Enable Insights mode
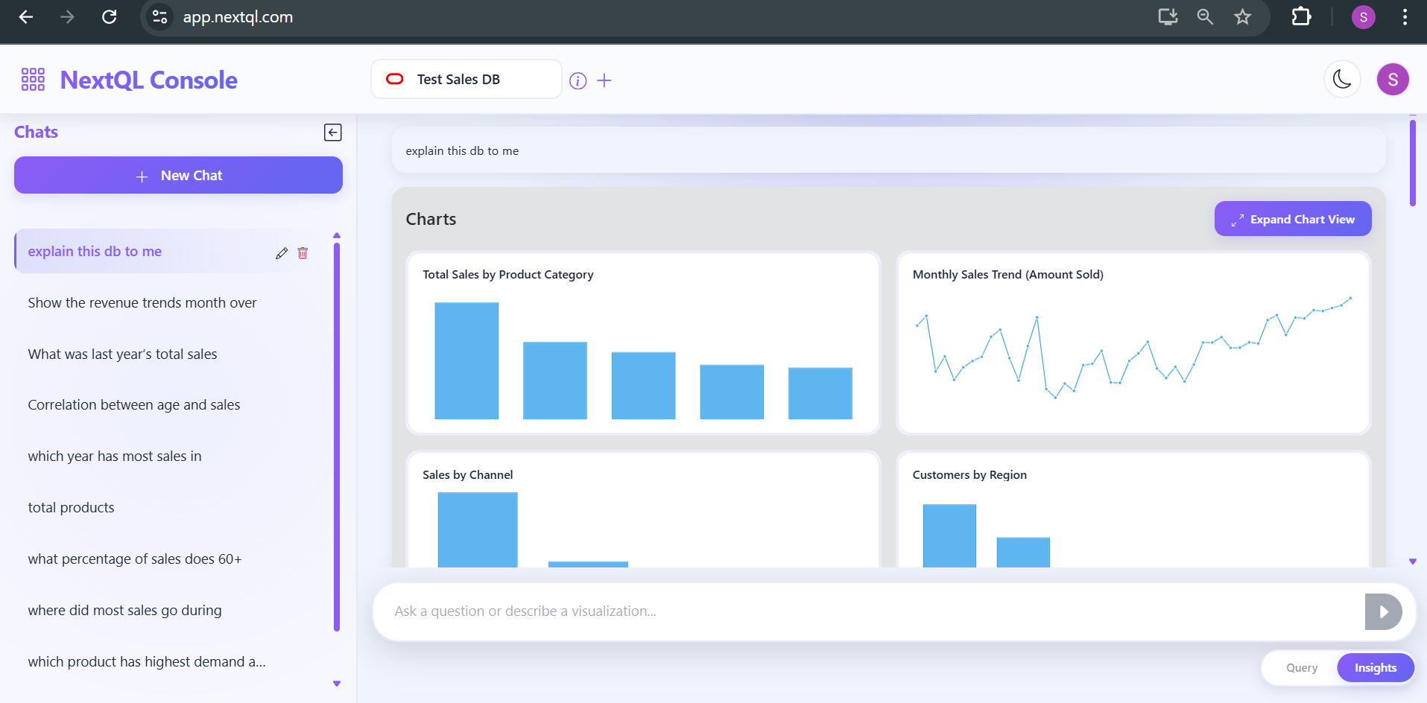 1375,667
